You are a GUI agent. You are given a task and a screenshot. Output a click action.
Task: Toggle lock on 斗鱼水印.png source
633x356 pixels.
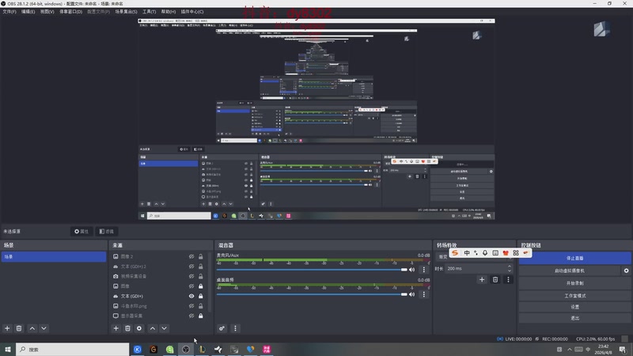201,306
